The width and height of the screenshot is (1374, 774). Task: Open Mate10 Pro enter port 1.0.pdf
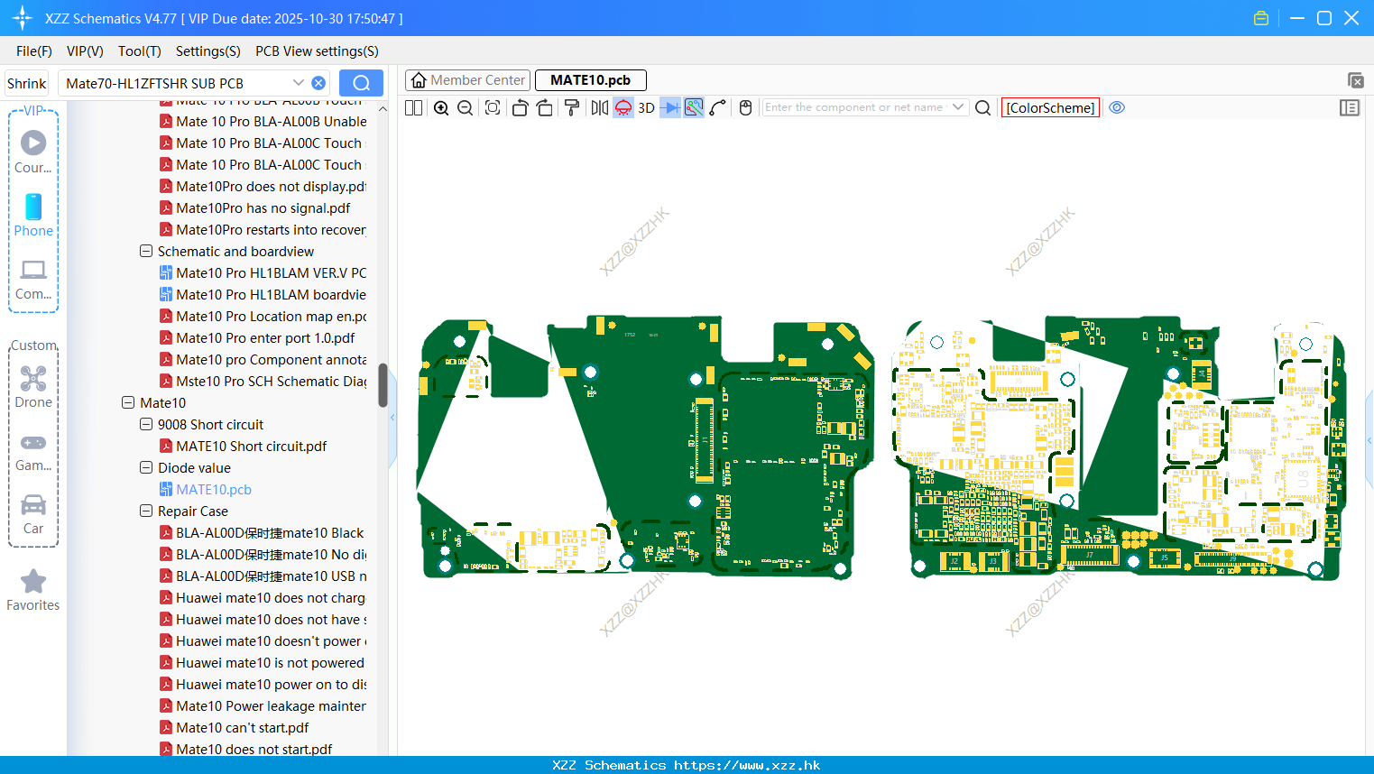(x=265, y=337)
